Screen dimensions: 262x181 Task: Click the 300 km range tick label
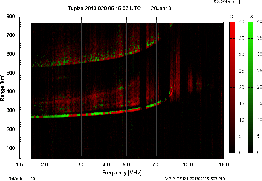tap(11, 110)
